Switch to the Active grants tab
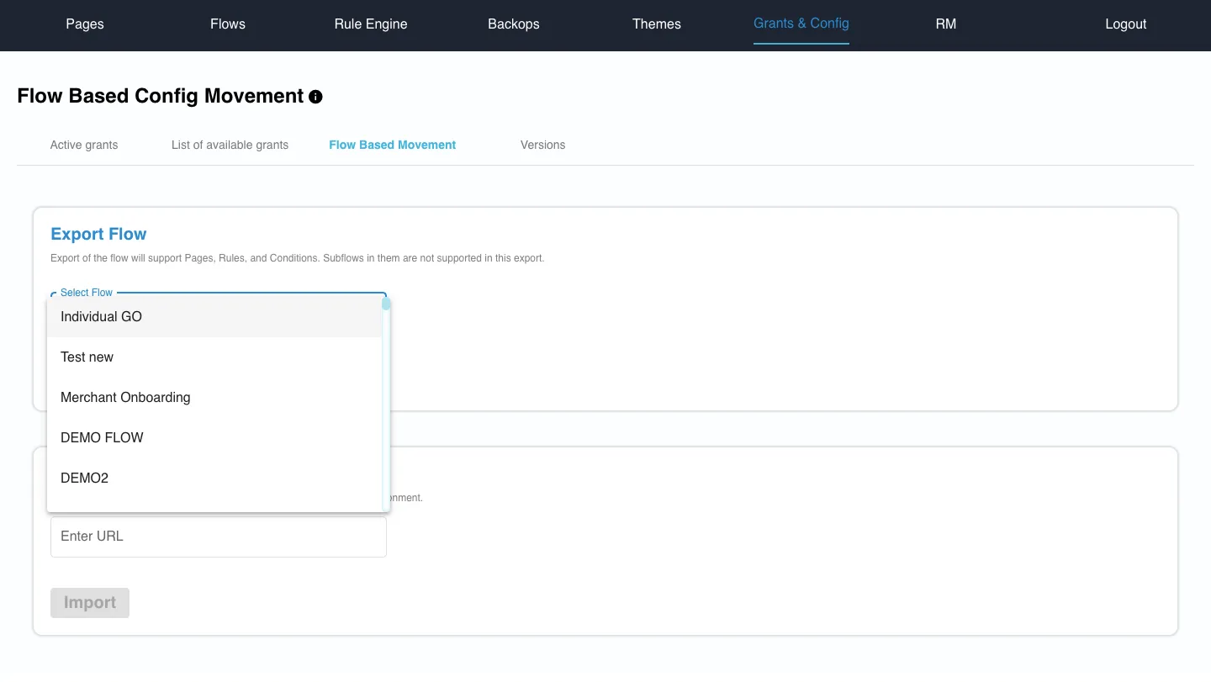Screen dimensions: 1211x682 point(84,145)
